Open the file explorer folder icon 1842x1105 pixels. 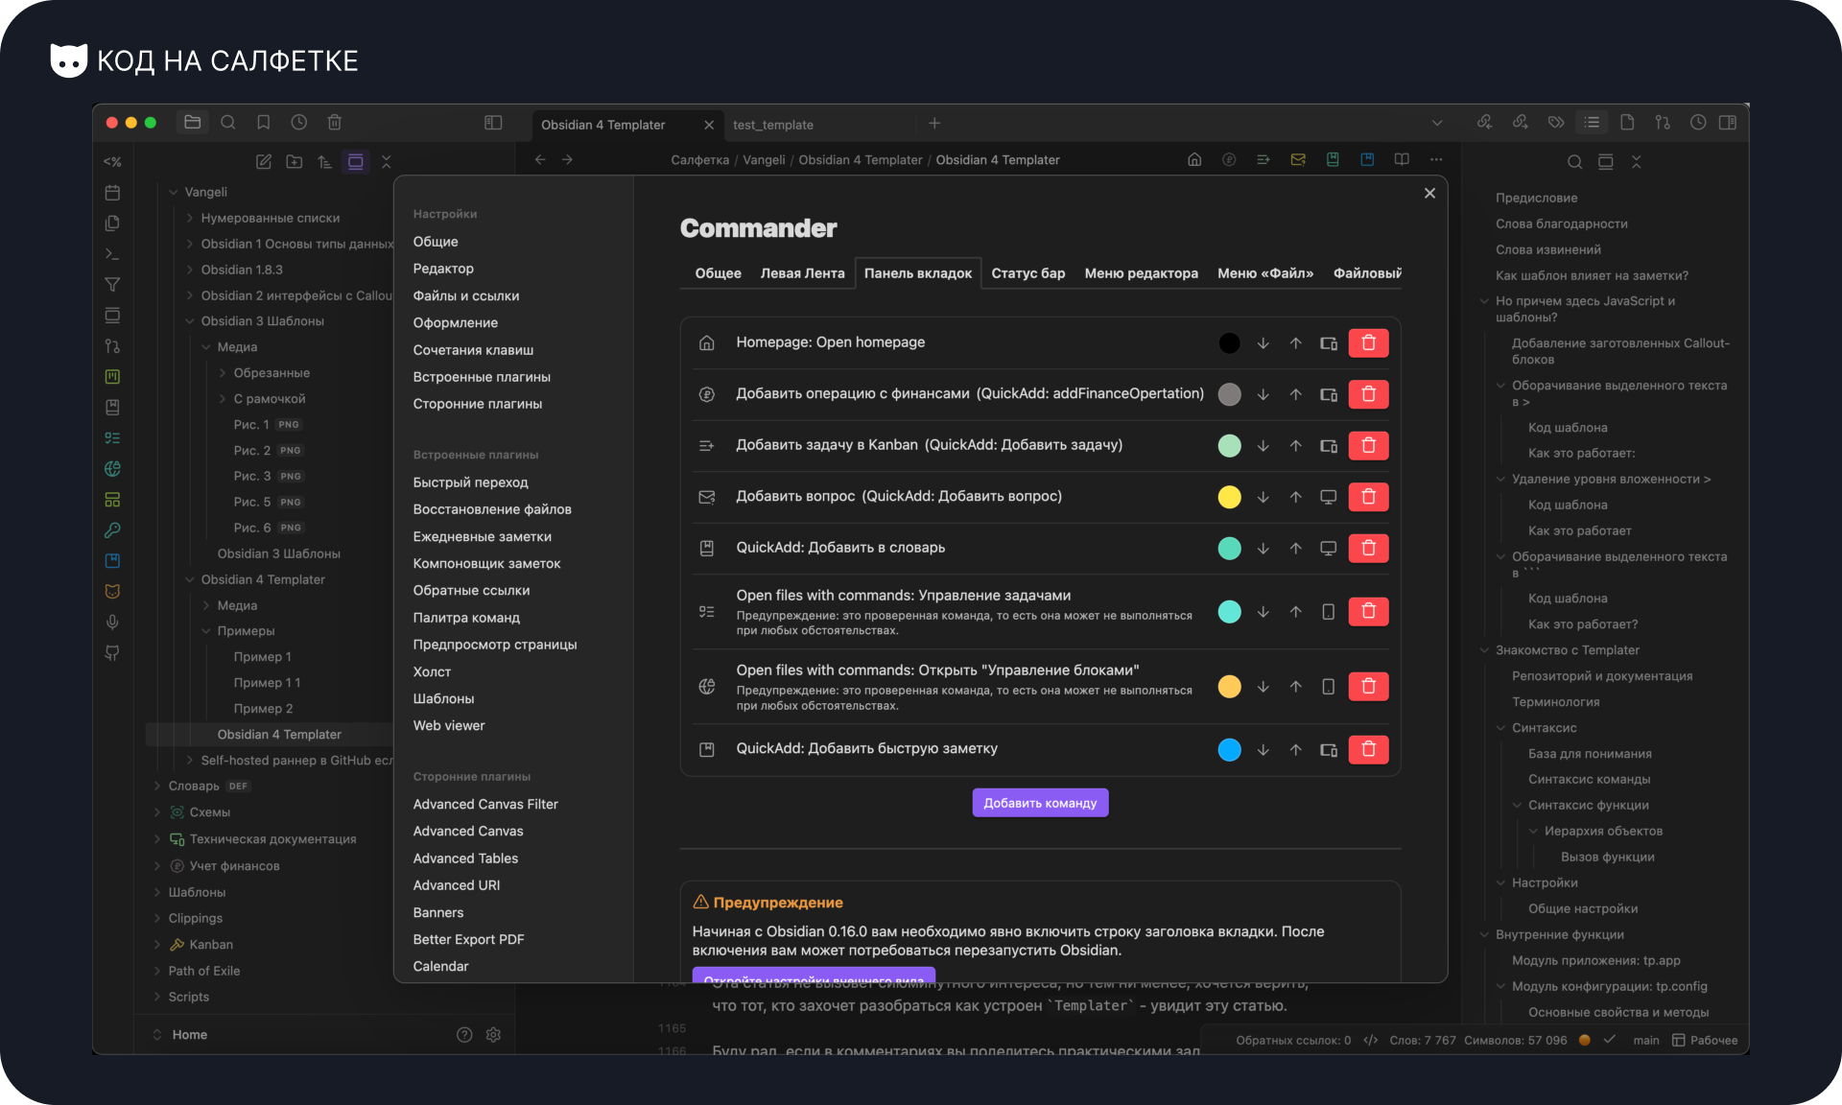click(x=193, y=122)
